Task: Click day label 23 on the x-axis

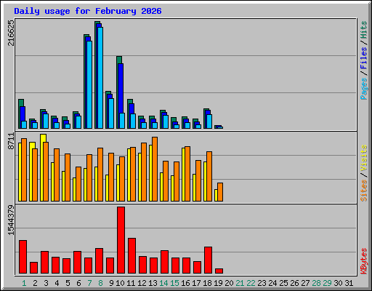Action: click(x=262, y=283)
